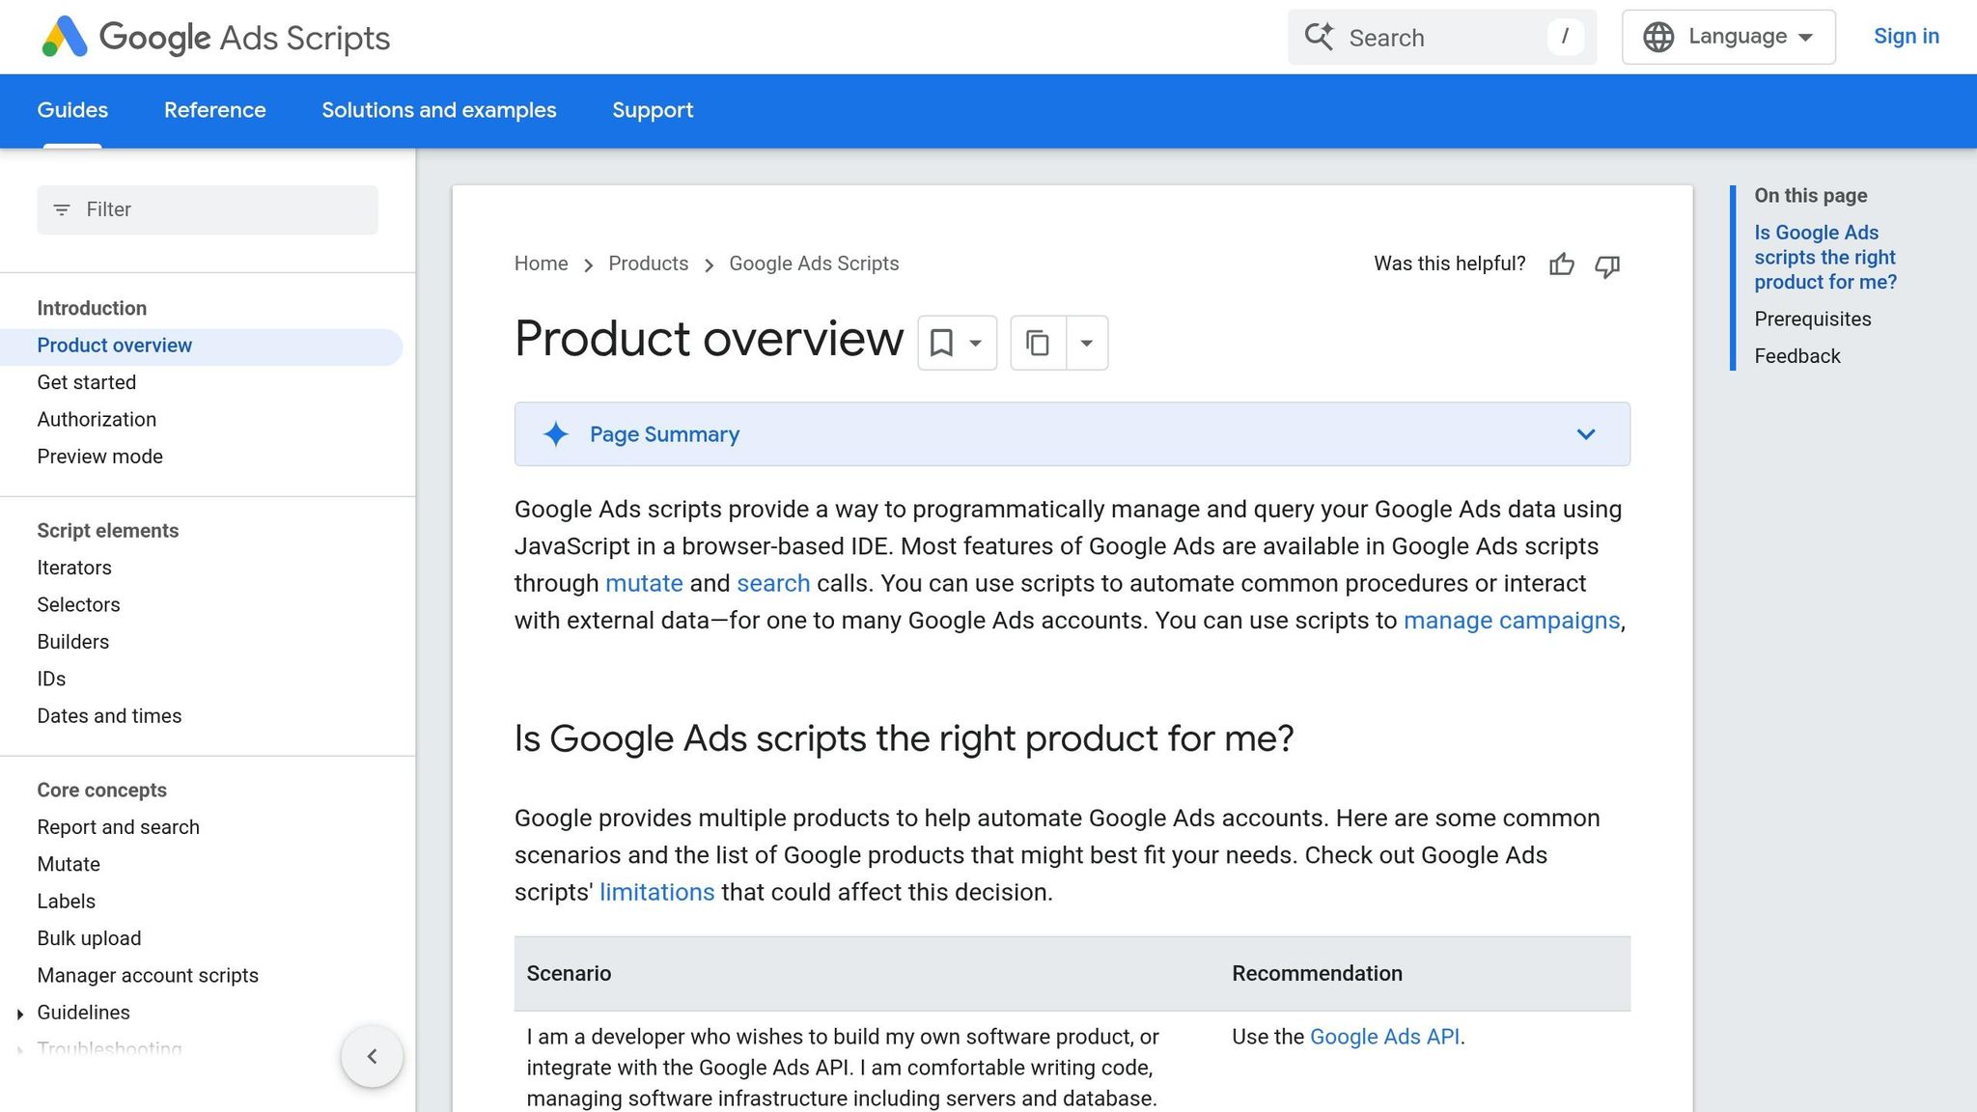Open the copy options dropdown arrow
The height and width of the screenshot is (1112, 1977).
pos(1087,343)
